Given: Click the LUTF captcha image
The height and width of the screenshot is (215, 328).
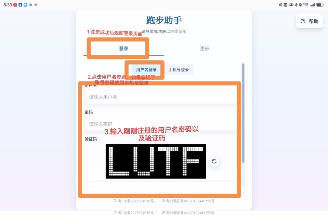Looking at the screenshot, I should coord(156,161).
